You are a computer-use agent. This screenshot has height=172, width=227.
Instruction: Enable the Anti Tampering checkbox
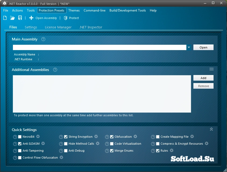[20, 151]
